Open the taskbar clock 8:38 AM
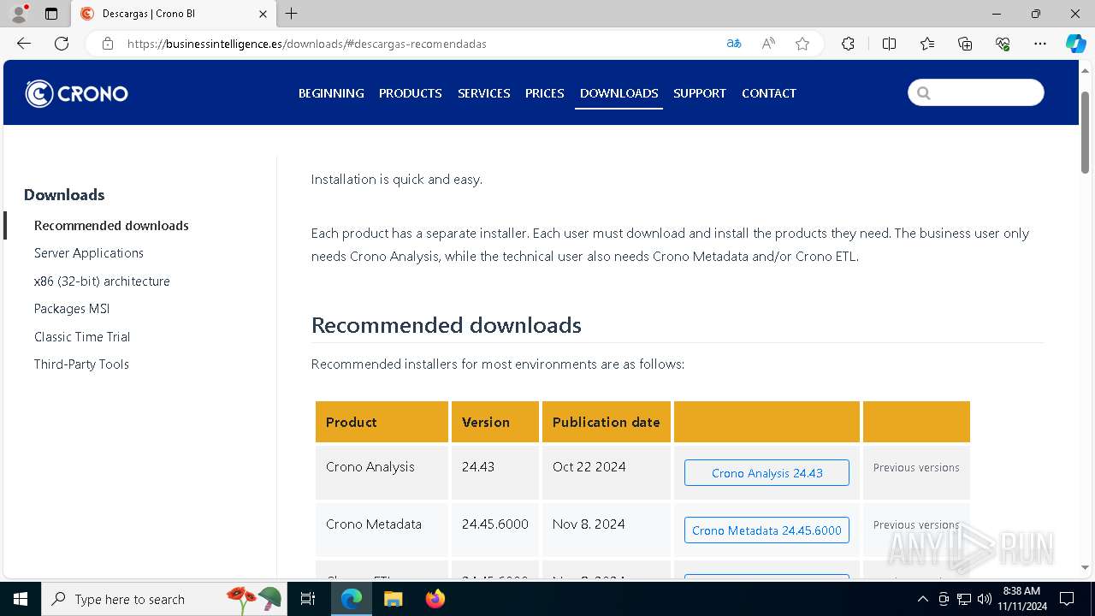Image resolution: width=1095 pixels, height=616 pixels. pyautogui.click(x=1021, y=598)
